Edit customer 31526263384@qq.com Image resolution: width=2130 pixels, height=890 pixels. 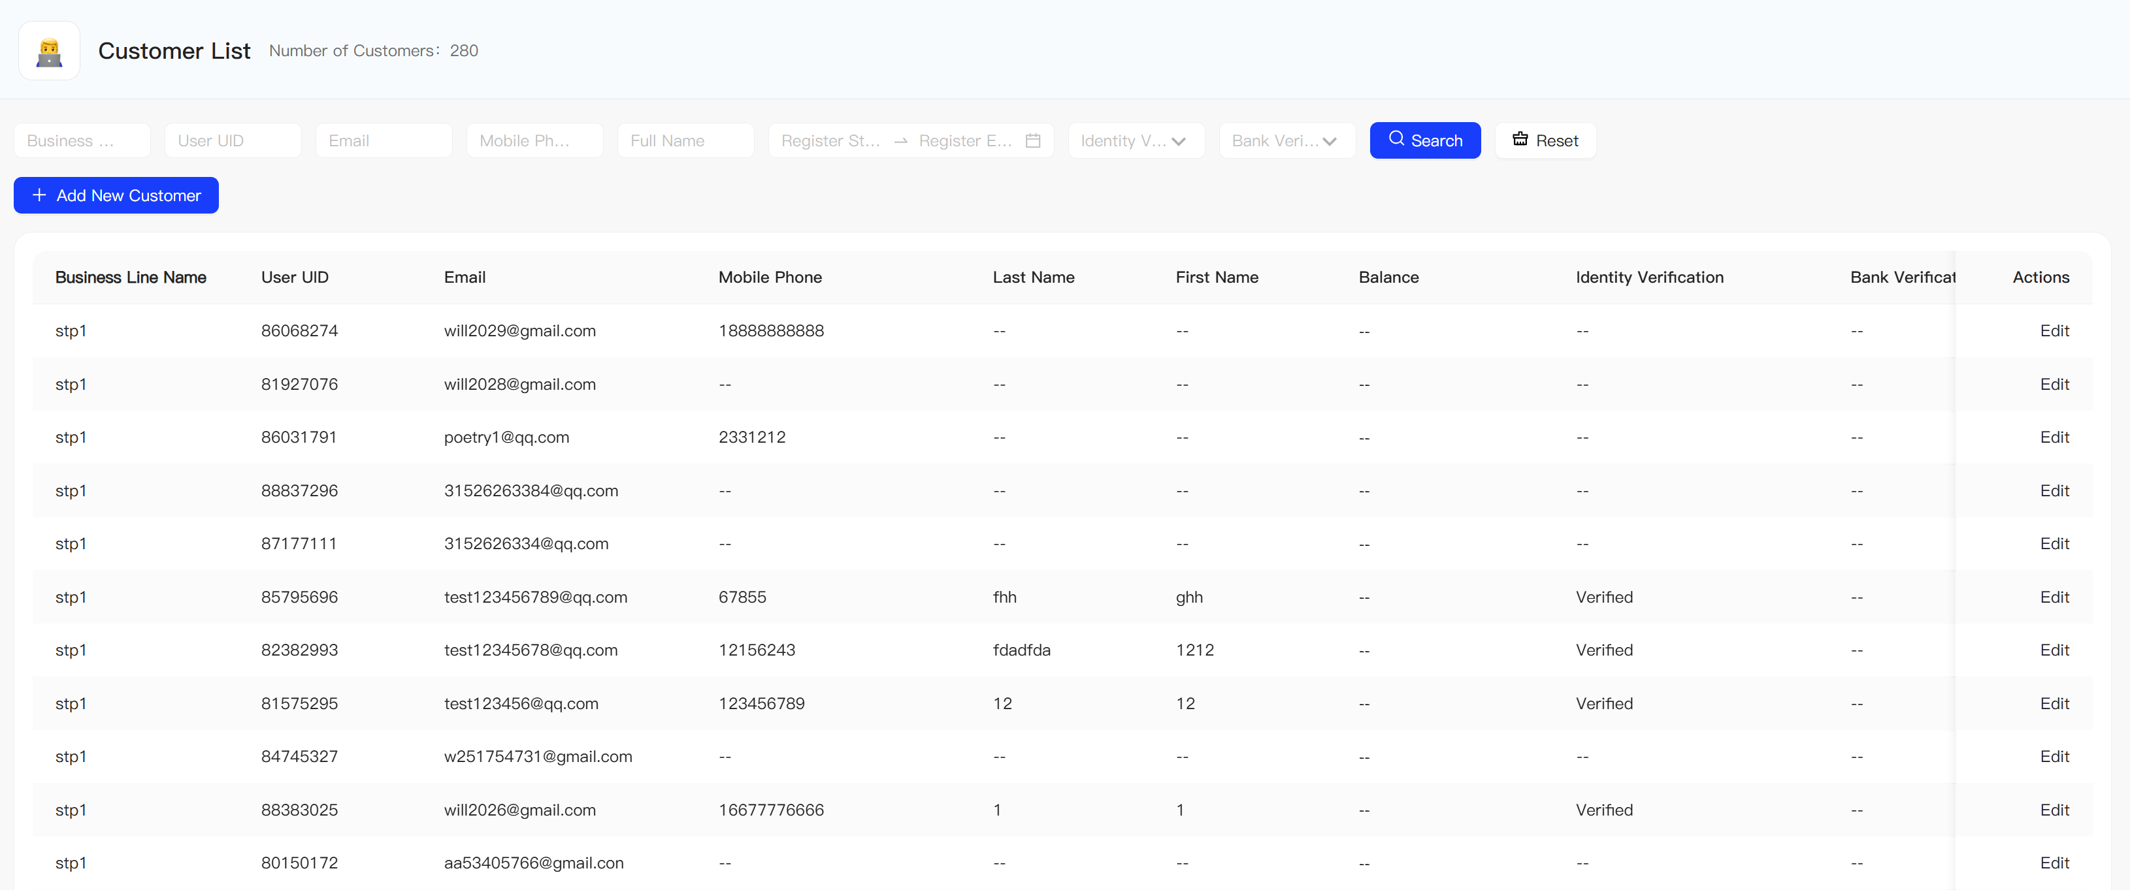(2054, 491)
